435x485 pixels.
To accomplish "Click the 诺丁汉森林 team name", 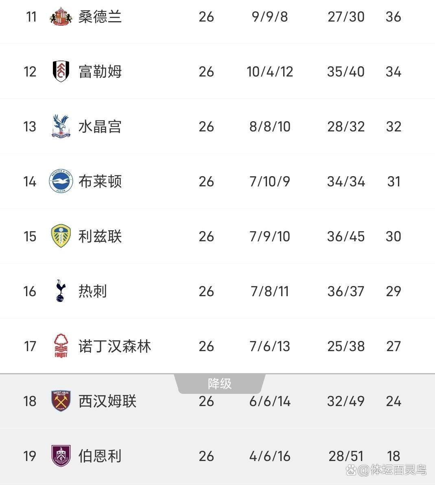I will 115,346.
